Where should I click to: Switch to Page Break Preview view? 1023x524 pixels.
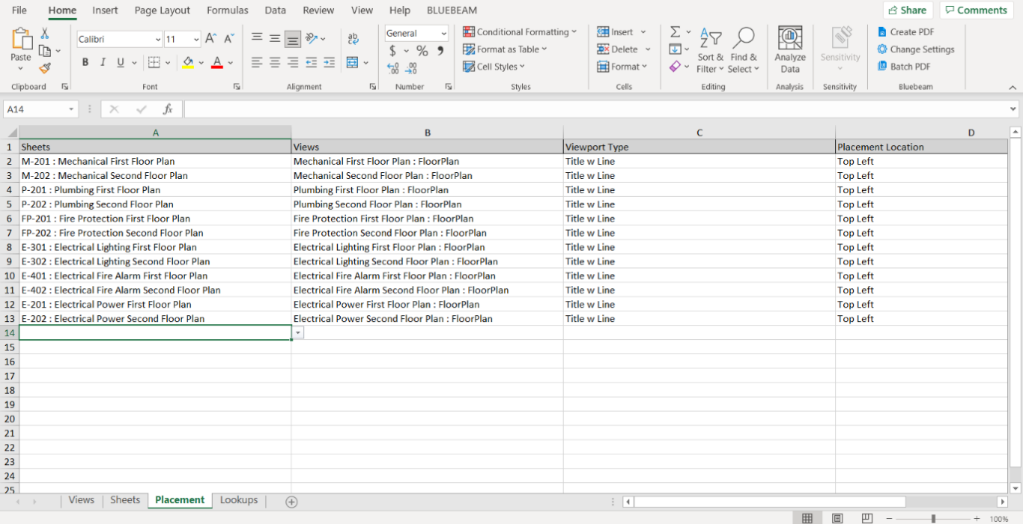point(866,518)
